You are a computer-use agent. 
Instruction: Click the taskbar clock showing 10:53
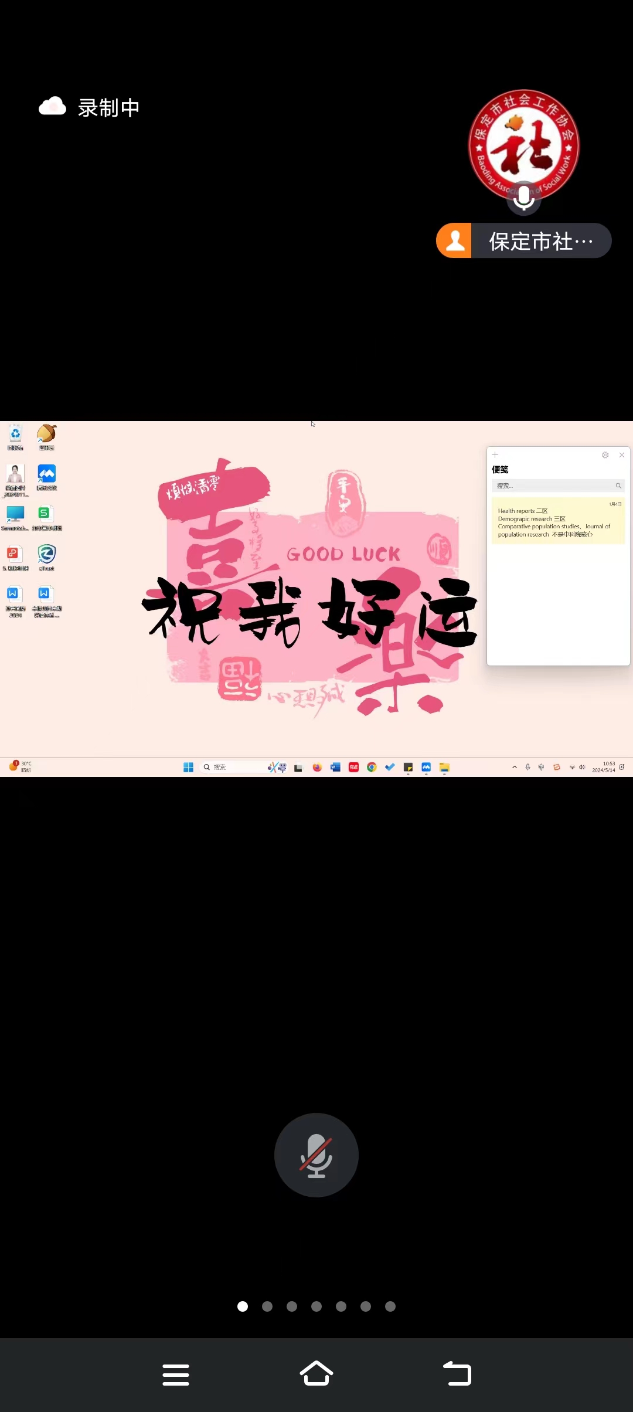click(604, 767)
